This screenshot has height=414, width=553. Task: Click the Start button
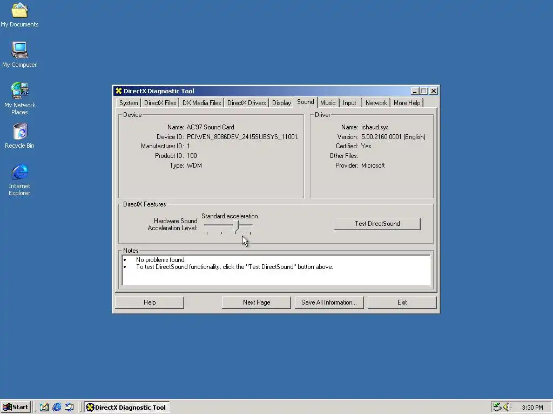[x=16, y=408]
